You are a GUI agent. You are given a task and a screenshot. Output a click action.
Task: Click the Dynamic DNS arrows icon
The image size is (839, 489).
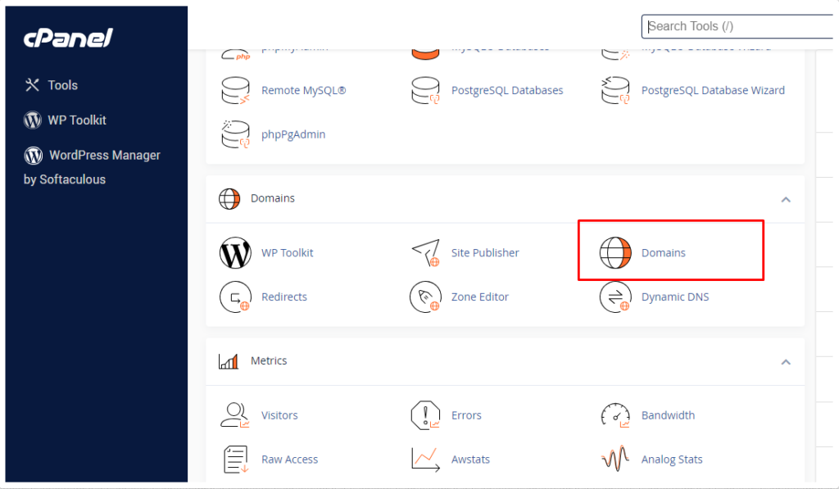pyautogui.click(x=615, y=297)
